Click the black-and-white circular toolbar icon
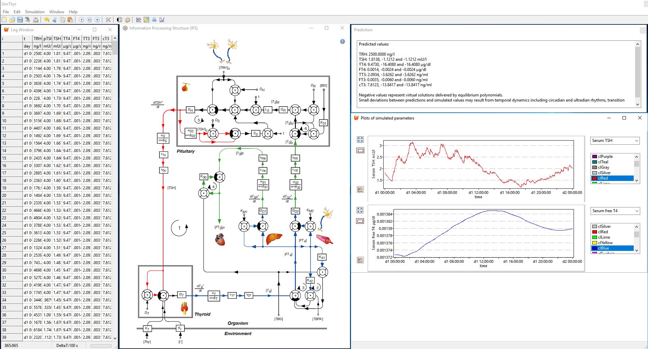This screenshot has height=349, width=648. 120,20
